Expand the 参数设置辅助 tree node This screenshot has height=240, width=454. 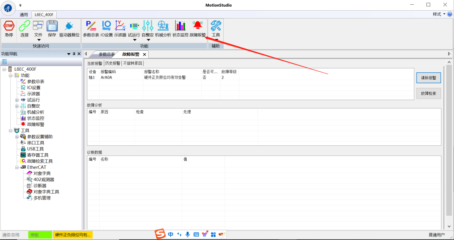[x=17, y=137]
